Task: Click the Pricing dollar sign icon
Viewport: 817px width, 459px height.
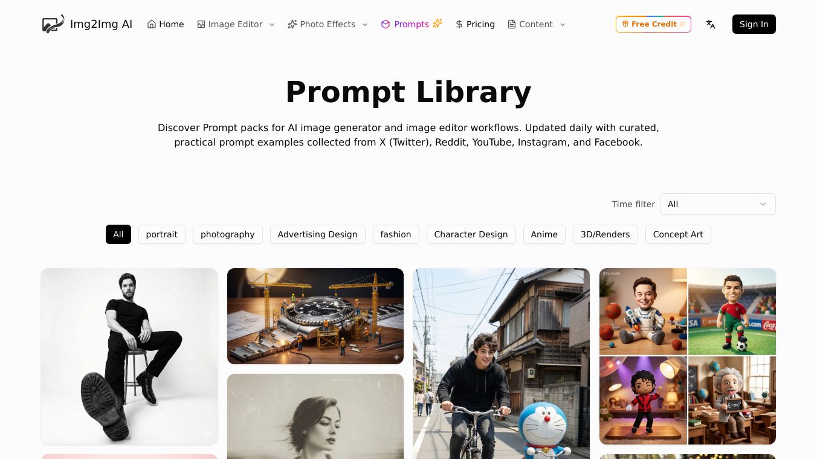Action: 459,24
